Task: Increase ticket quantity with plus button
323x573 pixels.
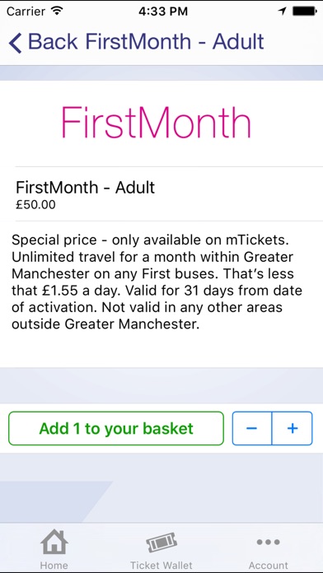Action: 293,428
